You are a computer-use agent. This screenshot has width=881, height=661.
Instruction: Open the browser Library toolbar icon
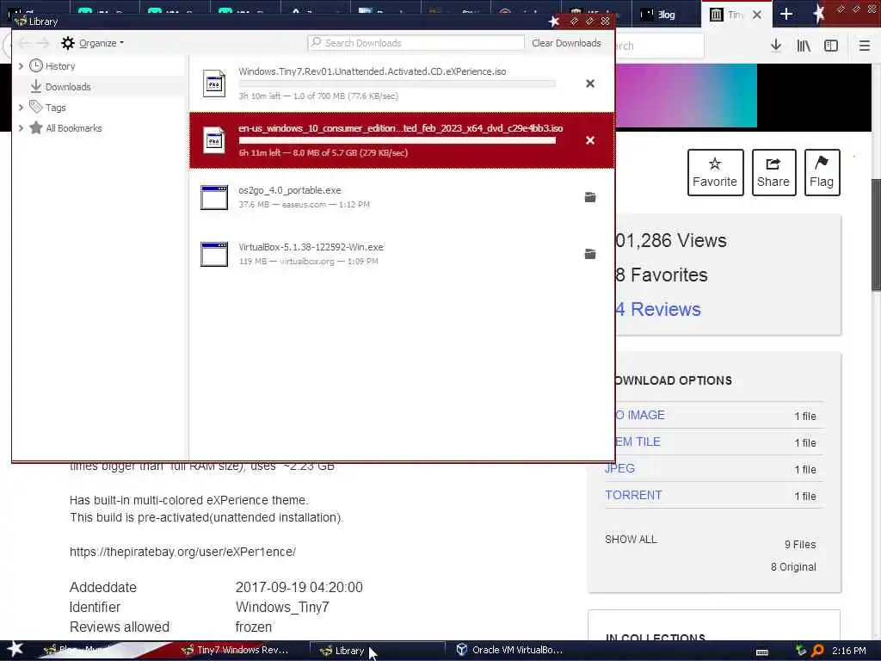pos(804,46)
